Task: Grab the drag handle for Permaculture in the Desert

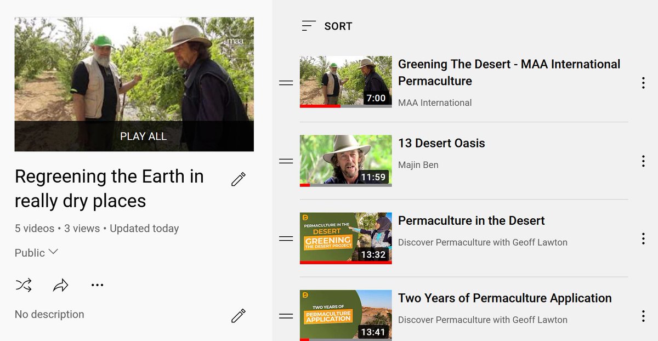Action: coord(286,238)
